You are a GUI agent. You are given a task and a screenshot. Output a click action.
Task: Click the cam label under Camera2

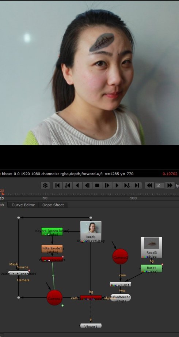[x=122, y=275]
